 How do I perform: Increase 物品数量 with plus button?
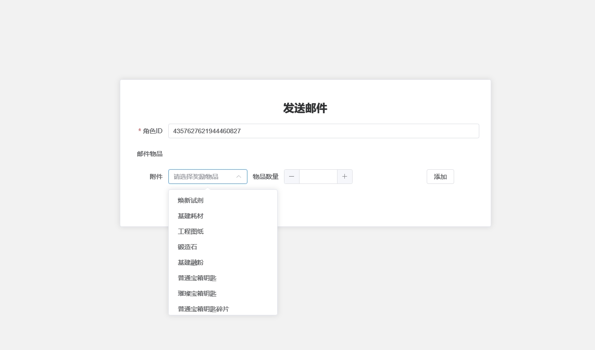pos(345,177)
